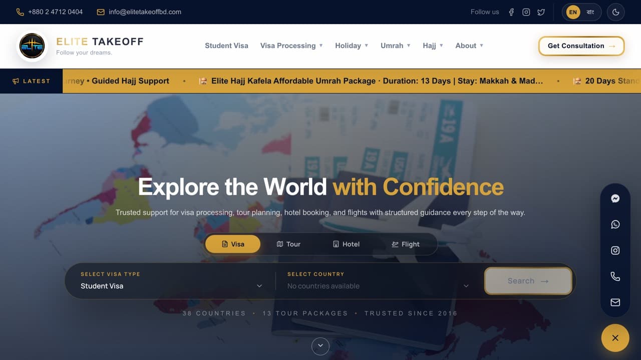
Task: Select the Tour search tab
Action: click(288, 244)
